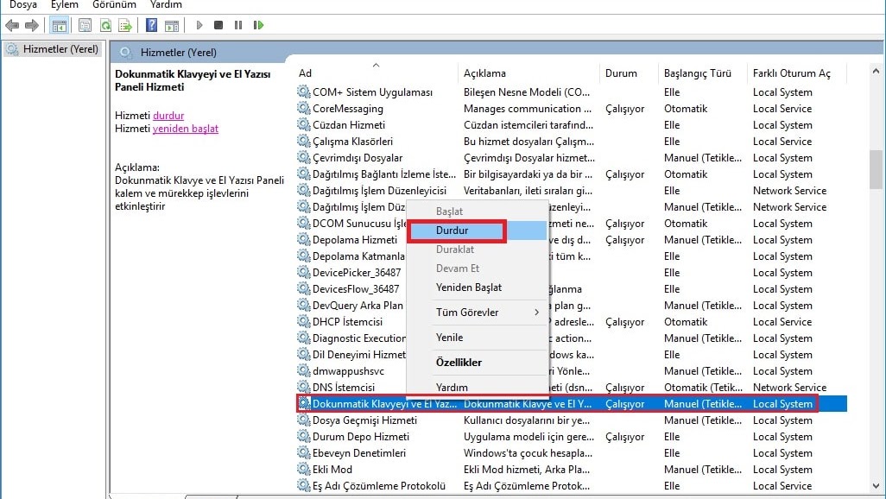Open the Görünüm menu
Screen dimensions: 886x499
[114, 4]
